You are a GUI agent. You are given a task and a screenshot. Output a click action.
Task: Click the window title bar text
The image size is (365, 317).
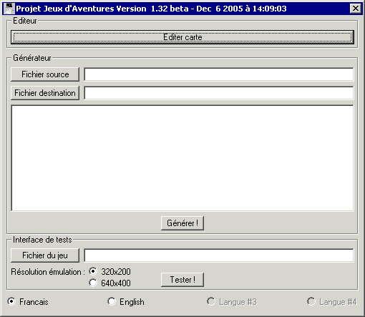[151, 9]
